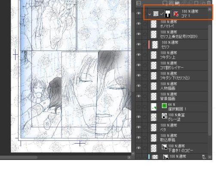Click the canvas horizontal scrollbar thumb

point(19,157)
